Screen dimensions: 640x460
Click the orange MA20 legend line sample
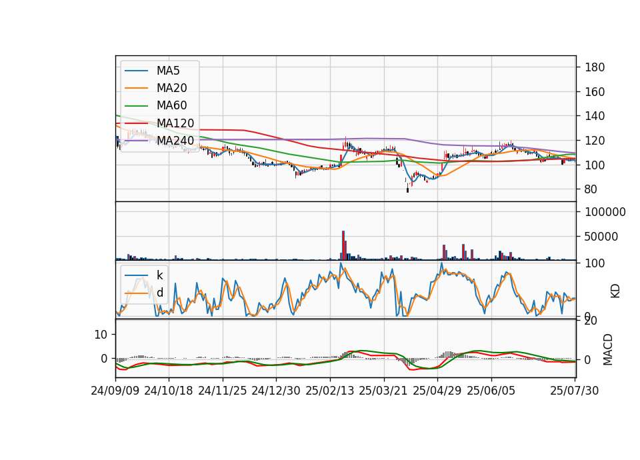[x=136, y=88]
